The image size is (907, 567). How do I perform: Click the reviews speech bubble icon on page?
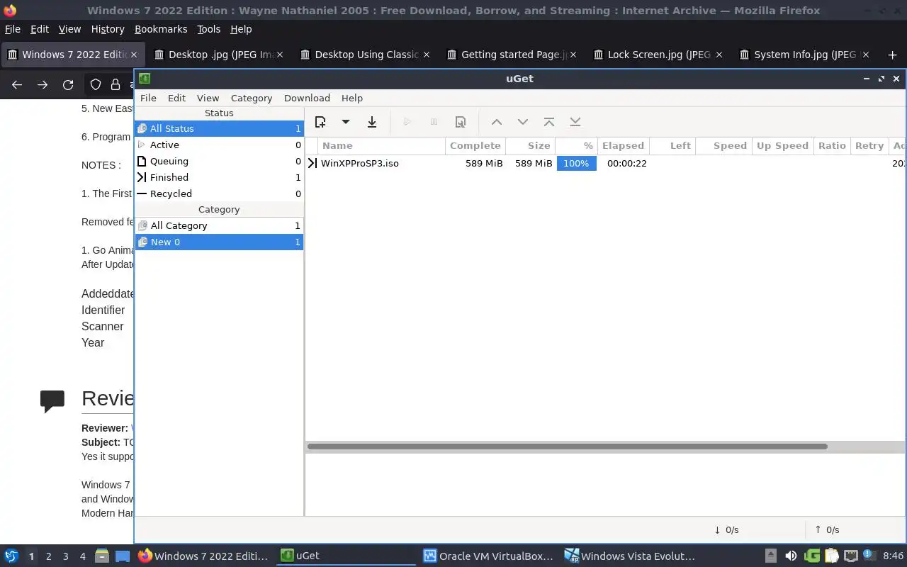point(52,401)
